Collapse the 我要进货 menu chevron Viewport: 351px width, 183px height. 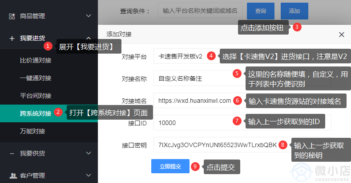89,38
